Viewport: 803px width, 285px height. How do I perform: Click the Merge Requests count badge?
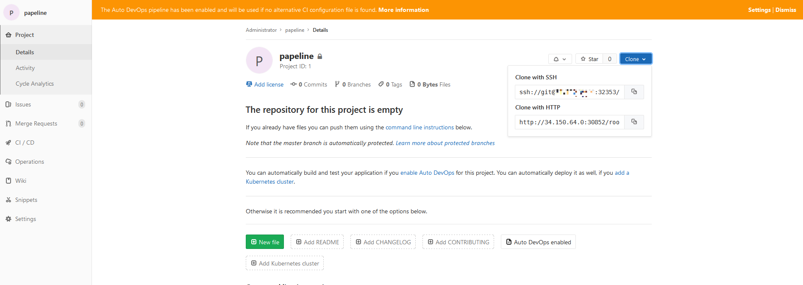tap(82, 123)
